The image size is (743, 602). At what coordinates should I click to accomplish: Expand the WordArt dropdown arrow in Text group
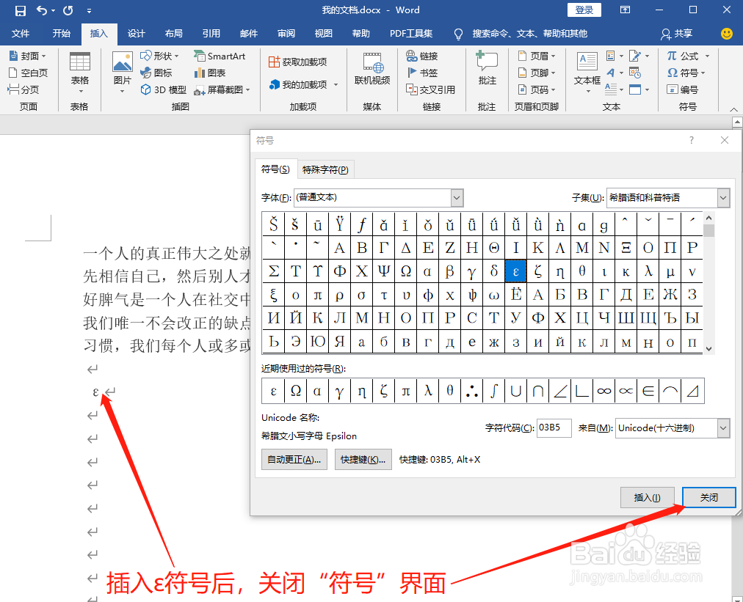coord(621,73)
